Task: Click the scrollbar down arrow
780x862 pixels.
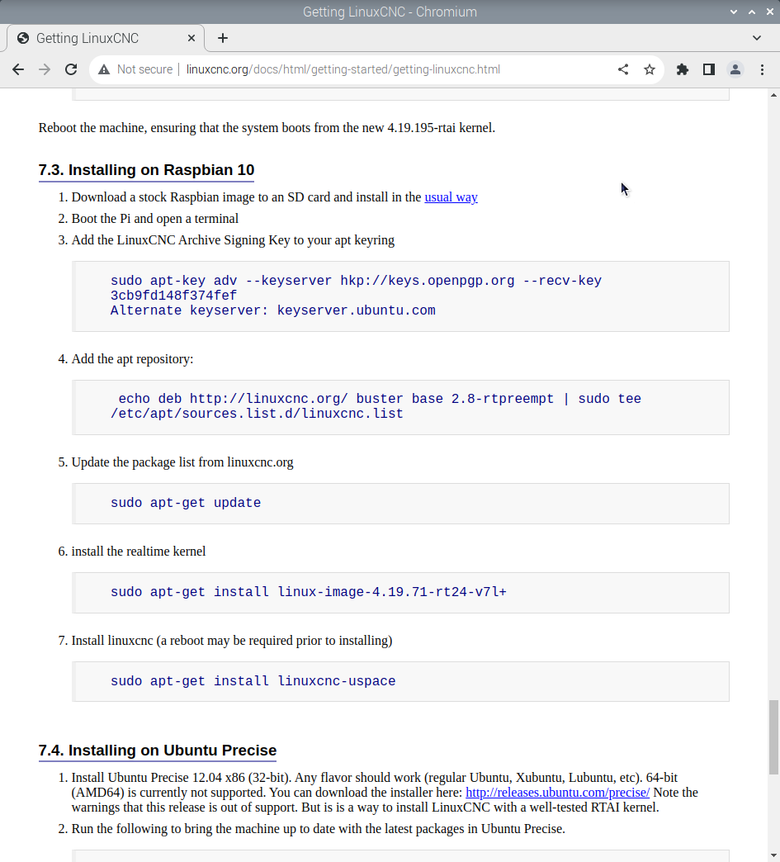Action: coord(773,856)
